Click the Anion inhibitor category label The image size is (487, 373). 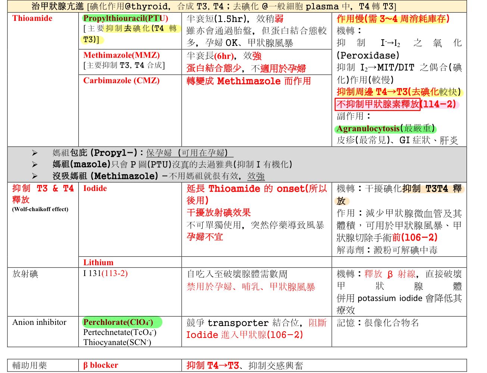(x=39, y=322)
